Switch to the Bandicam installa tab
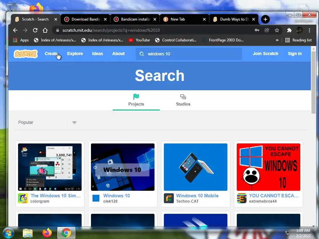This screenshot has width=319, height=239. 135,19
